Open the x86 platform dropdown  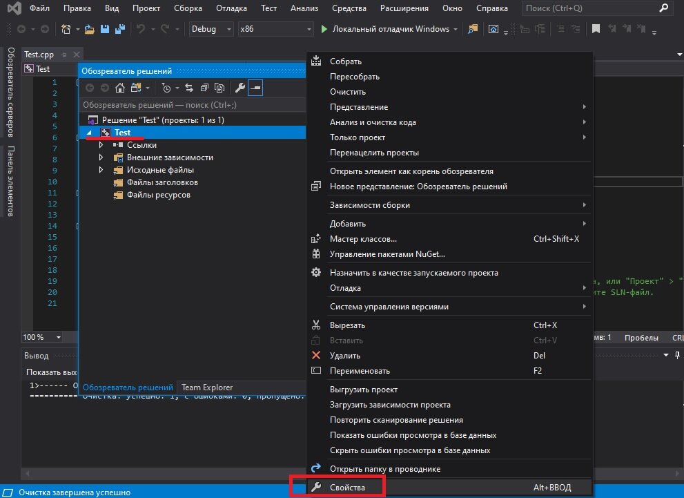click(x=275, y=30)
